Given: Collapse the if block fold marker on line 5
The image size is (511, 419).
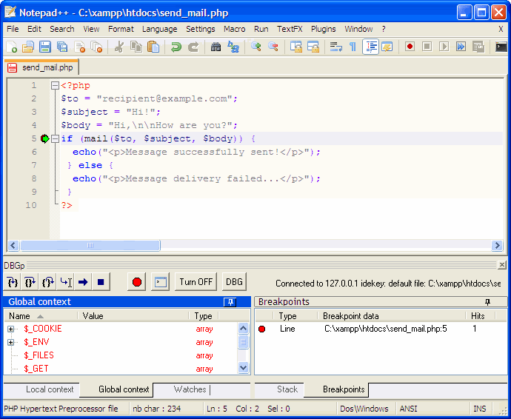Looking at the screenshot, I should pyautogui.click(x=56, y=138).
